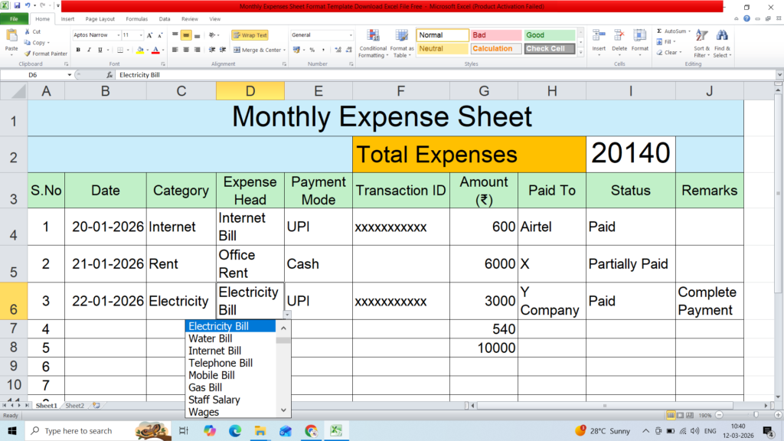Click the Paste clipboard icon
Screen dimensions: 784x441
pos(11,37)
